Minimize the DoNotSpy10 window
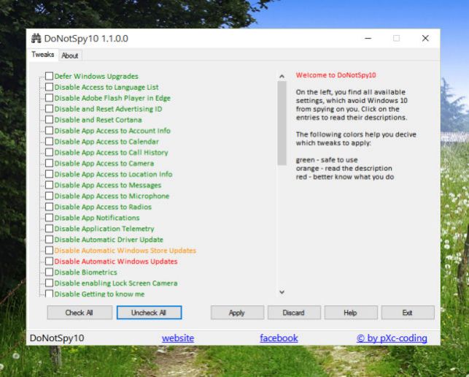Screen dimensions: 469x377 [x=368, y=39]
